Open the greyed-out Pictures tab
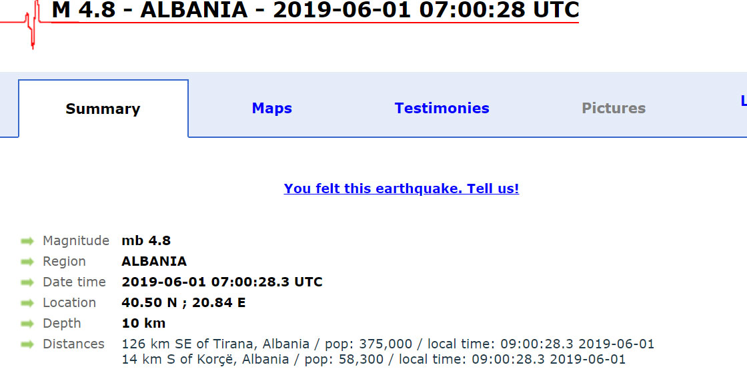The image size is (747, 377). tap(614, 109)
